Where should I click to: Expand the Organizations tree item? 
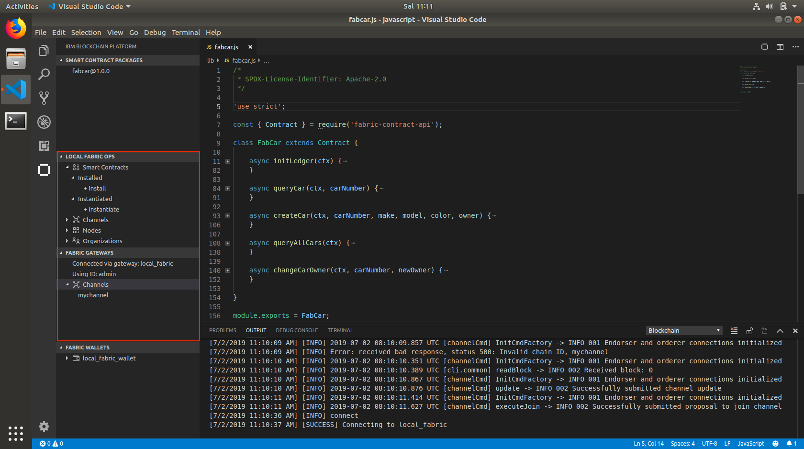pyautogui.click(x=67, y=241)
